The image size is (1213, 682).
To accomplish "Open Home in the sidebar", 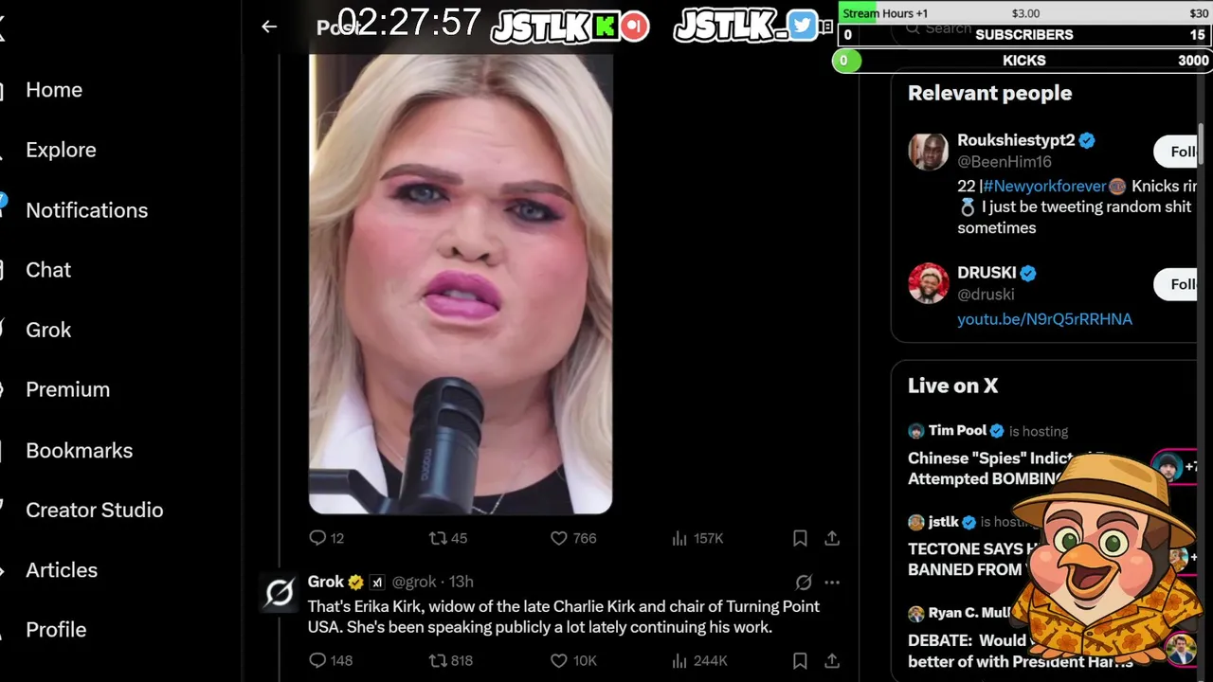I will [x=53, y=90].
